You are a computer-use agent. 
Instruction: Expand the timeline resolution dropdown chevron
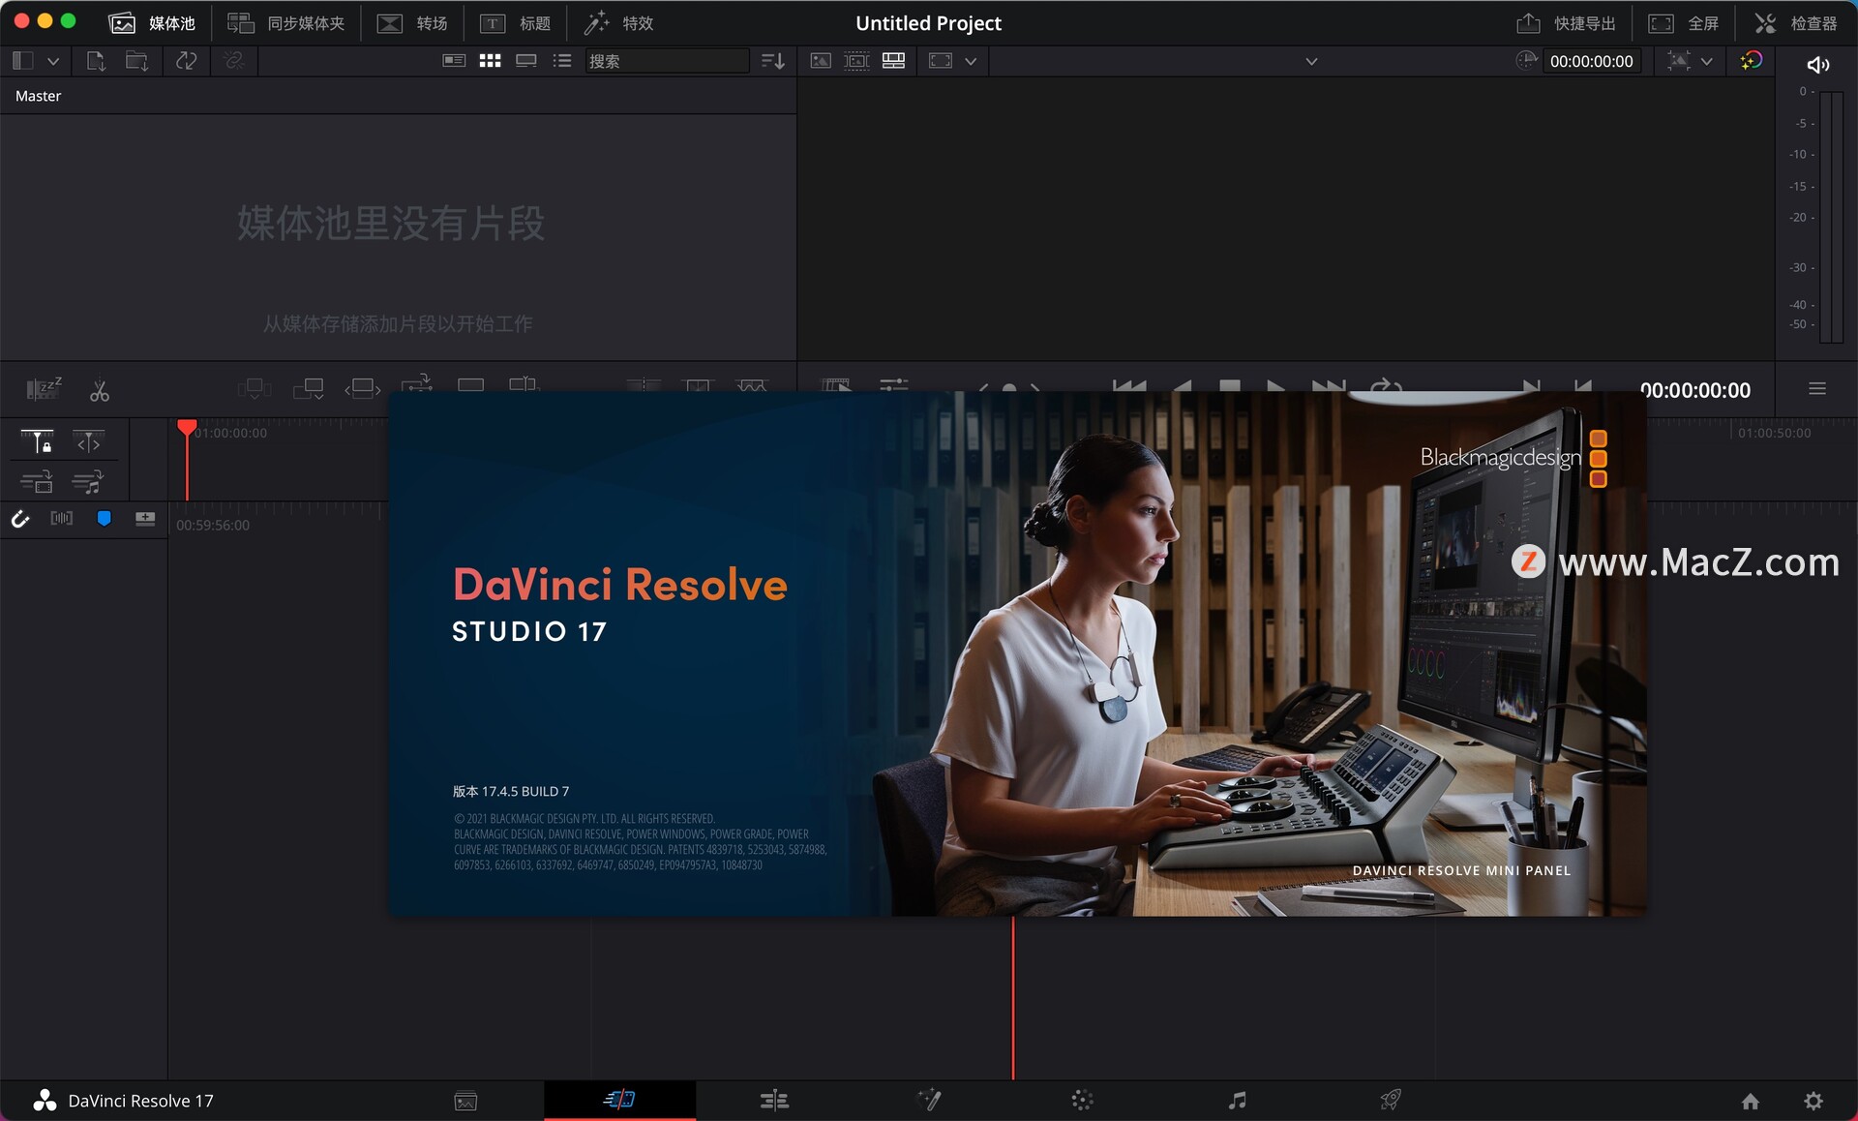pyautogui.click(x=1707, y=61)
